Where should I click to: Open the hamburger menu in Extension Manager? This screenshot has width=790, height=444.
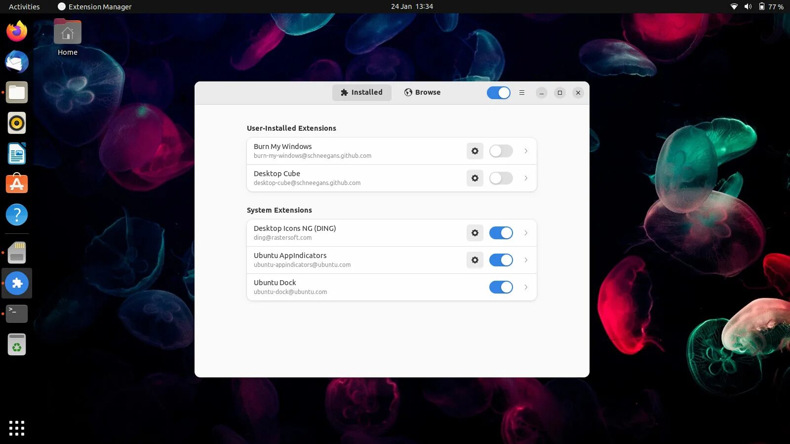pos(522,93)
